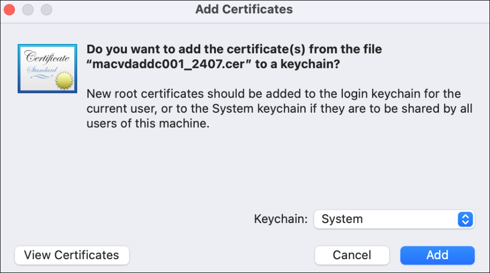
Task: Click the "New root certificates" description paragraph
Action: (273, 109)
